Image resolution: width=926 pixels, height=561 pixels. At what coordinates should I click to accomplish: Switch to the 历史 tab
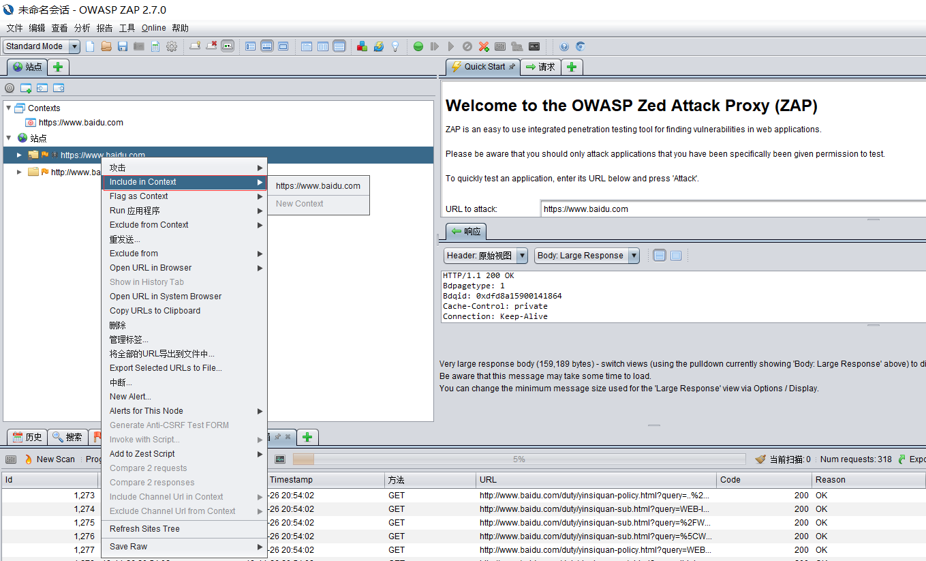pyautogui.click(x=27, y=437)
